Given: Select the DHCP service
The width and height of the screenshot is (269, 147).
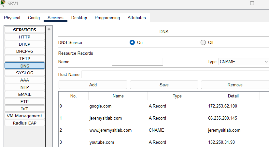Looking at the screenshot, I should click(25, 44).
